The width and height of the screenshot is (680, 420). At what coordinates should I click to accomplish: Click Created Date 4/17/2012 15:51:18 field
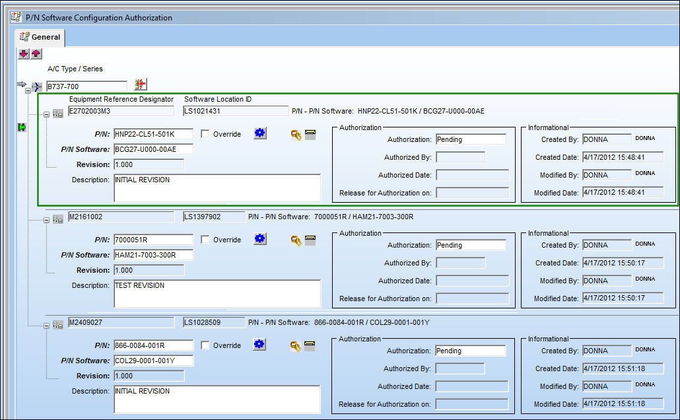623,368
